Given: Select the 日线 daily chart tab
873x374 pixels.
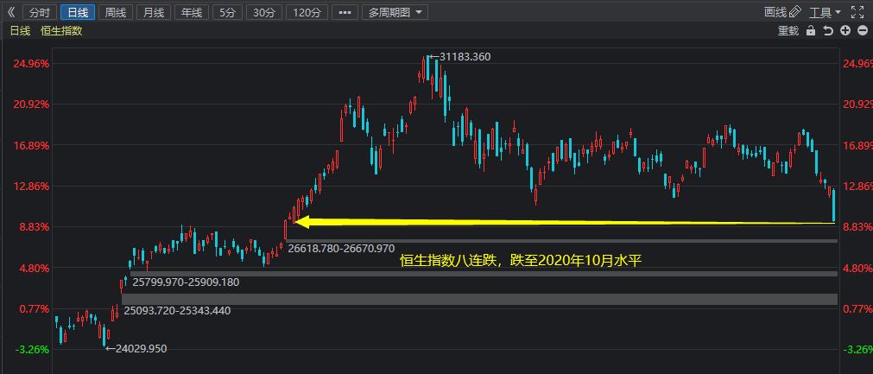Looking at the screenshot, I should pos(78,12).
